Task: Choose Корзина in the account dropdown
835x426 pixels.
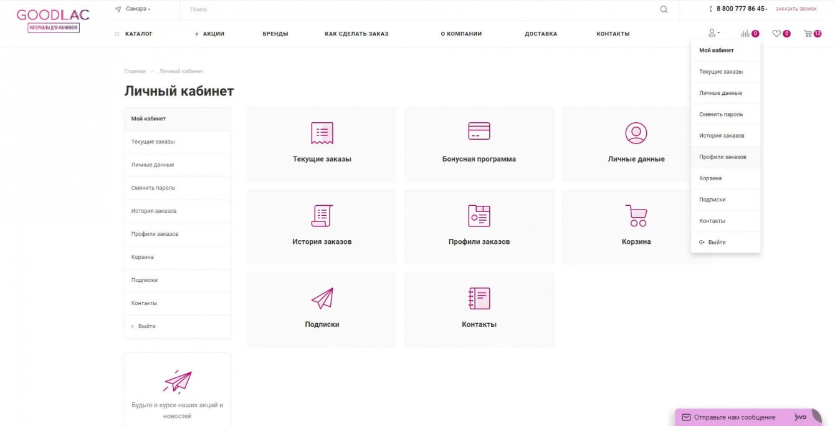Action: click(726, 178)
